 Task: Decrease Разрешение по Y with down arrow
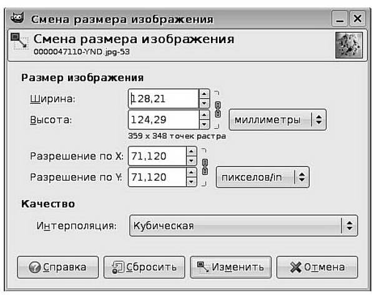192,182
